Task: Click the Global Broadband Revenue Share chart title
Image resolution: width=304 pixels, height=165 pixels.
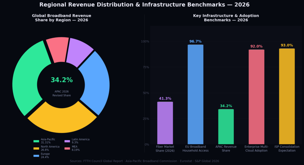Action: [61, 18]
